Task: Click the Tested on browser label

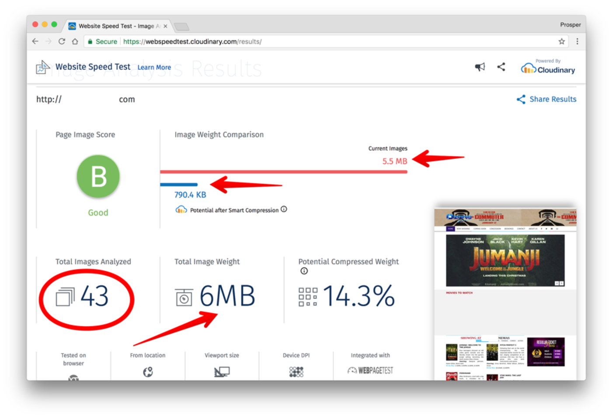Action: (x=73, y=359)
